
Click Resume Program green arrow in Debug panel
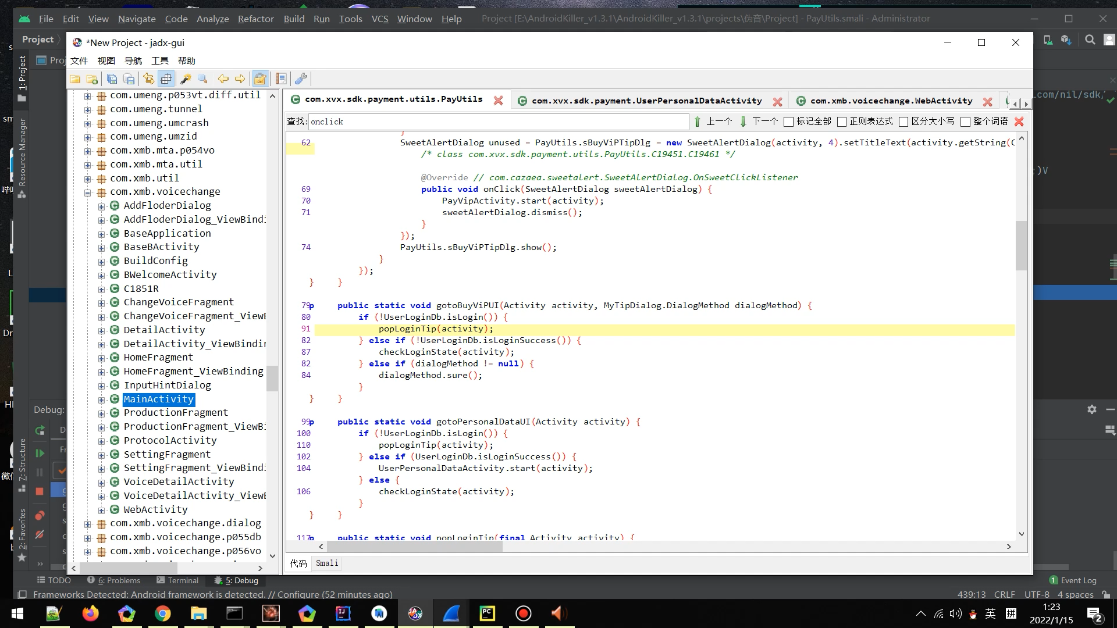[40, 453]
